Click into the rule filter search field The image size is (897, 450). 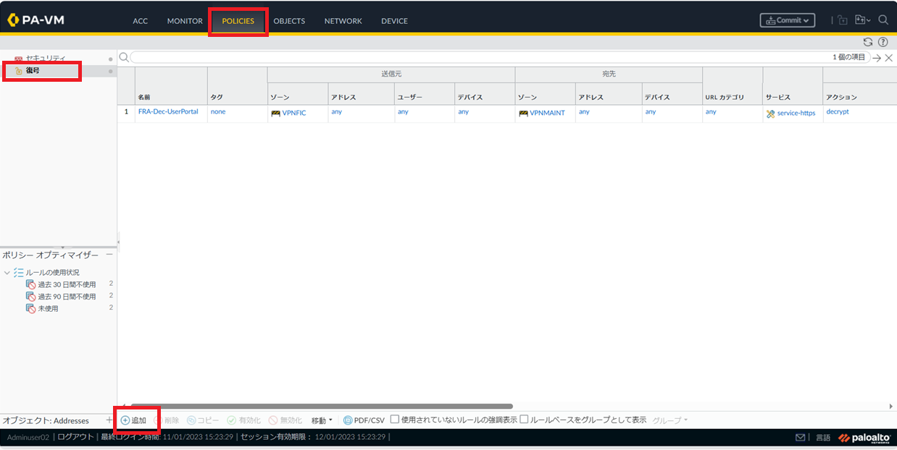click(x=500, y=57)
